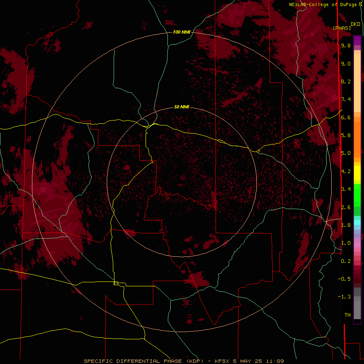Click the 5.0 scale value
Viewport: 364px width, 364px height.
point(346,153)
